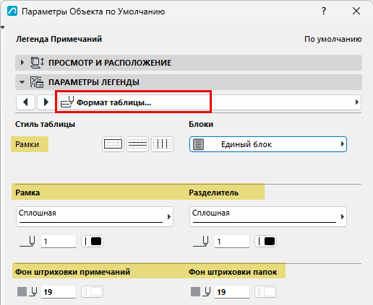Click the Легенда Примечаний title

coord(59,39)
